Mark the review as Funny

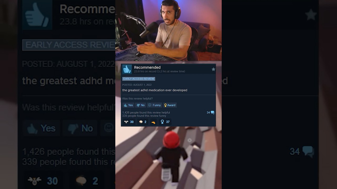154,105
